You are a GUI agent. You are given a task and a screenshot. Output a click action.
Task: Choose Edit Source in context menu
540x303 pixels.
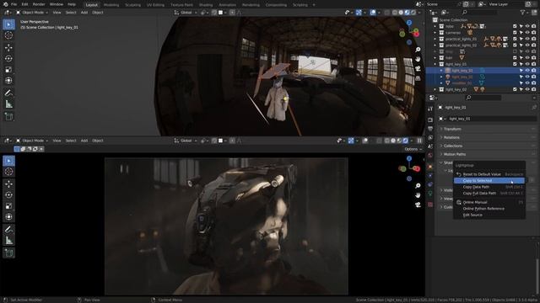tap(489, 215)
